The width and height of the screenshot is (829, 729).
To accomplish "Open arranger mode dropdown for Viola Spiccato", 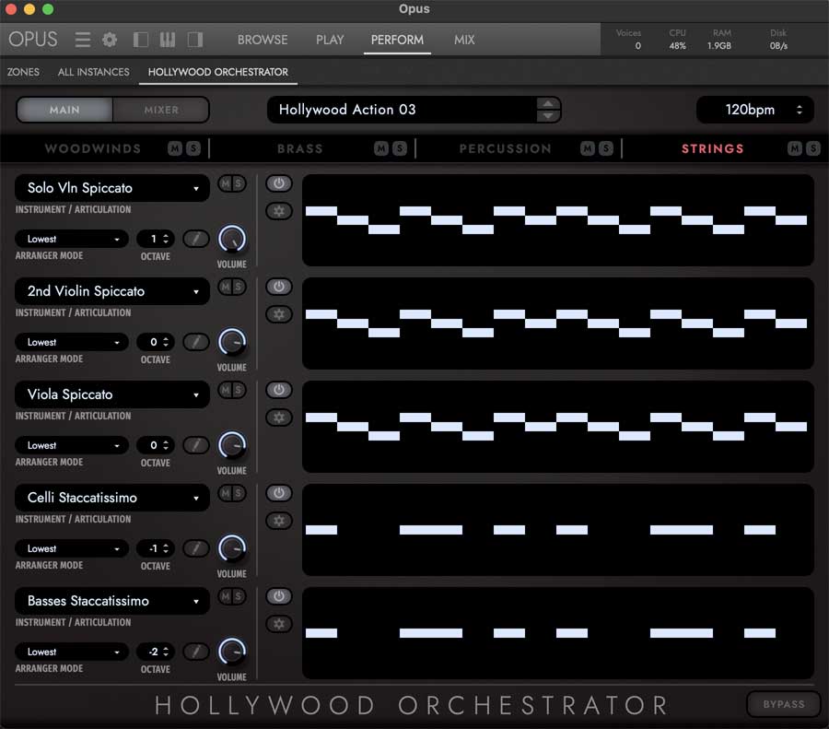I will point(71,445).
